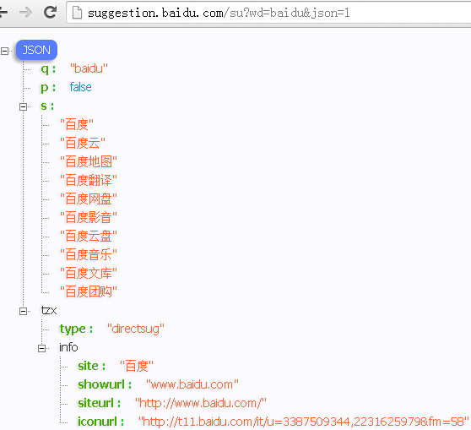
Task: Click the blue JSON root label
Action: point(36,50)
